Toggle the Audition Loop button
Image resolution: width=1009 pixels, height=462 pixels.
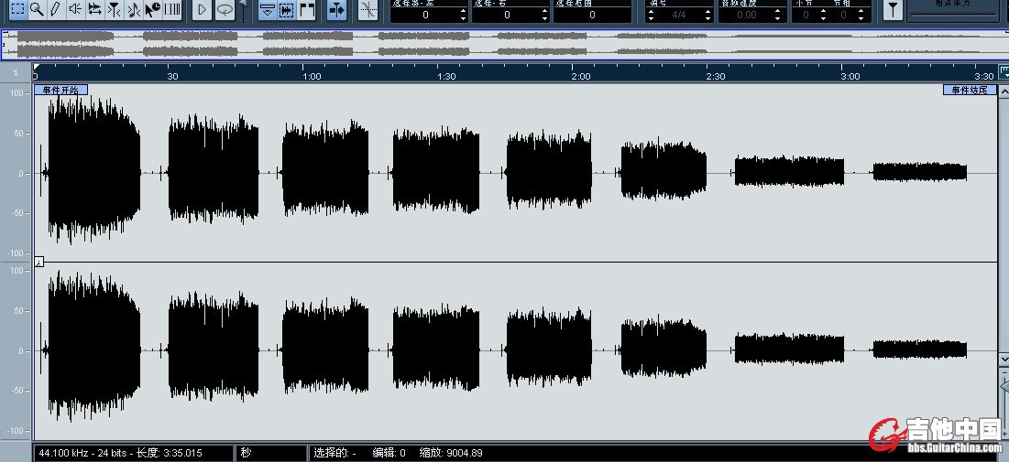click(225, 10)
